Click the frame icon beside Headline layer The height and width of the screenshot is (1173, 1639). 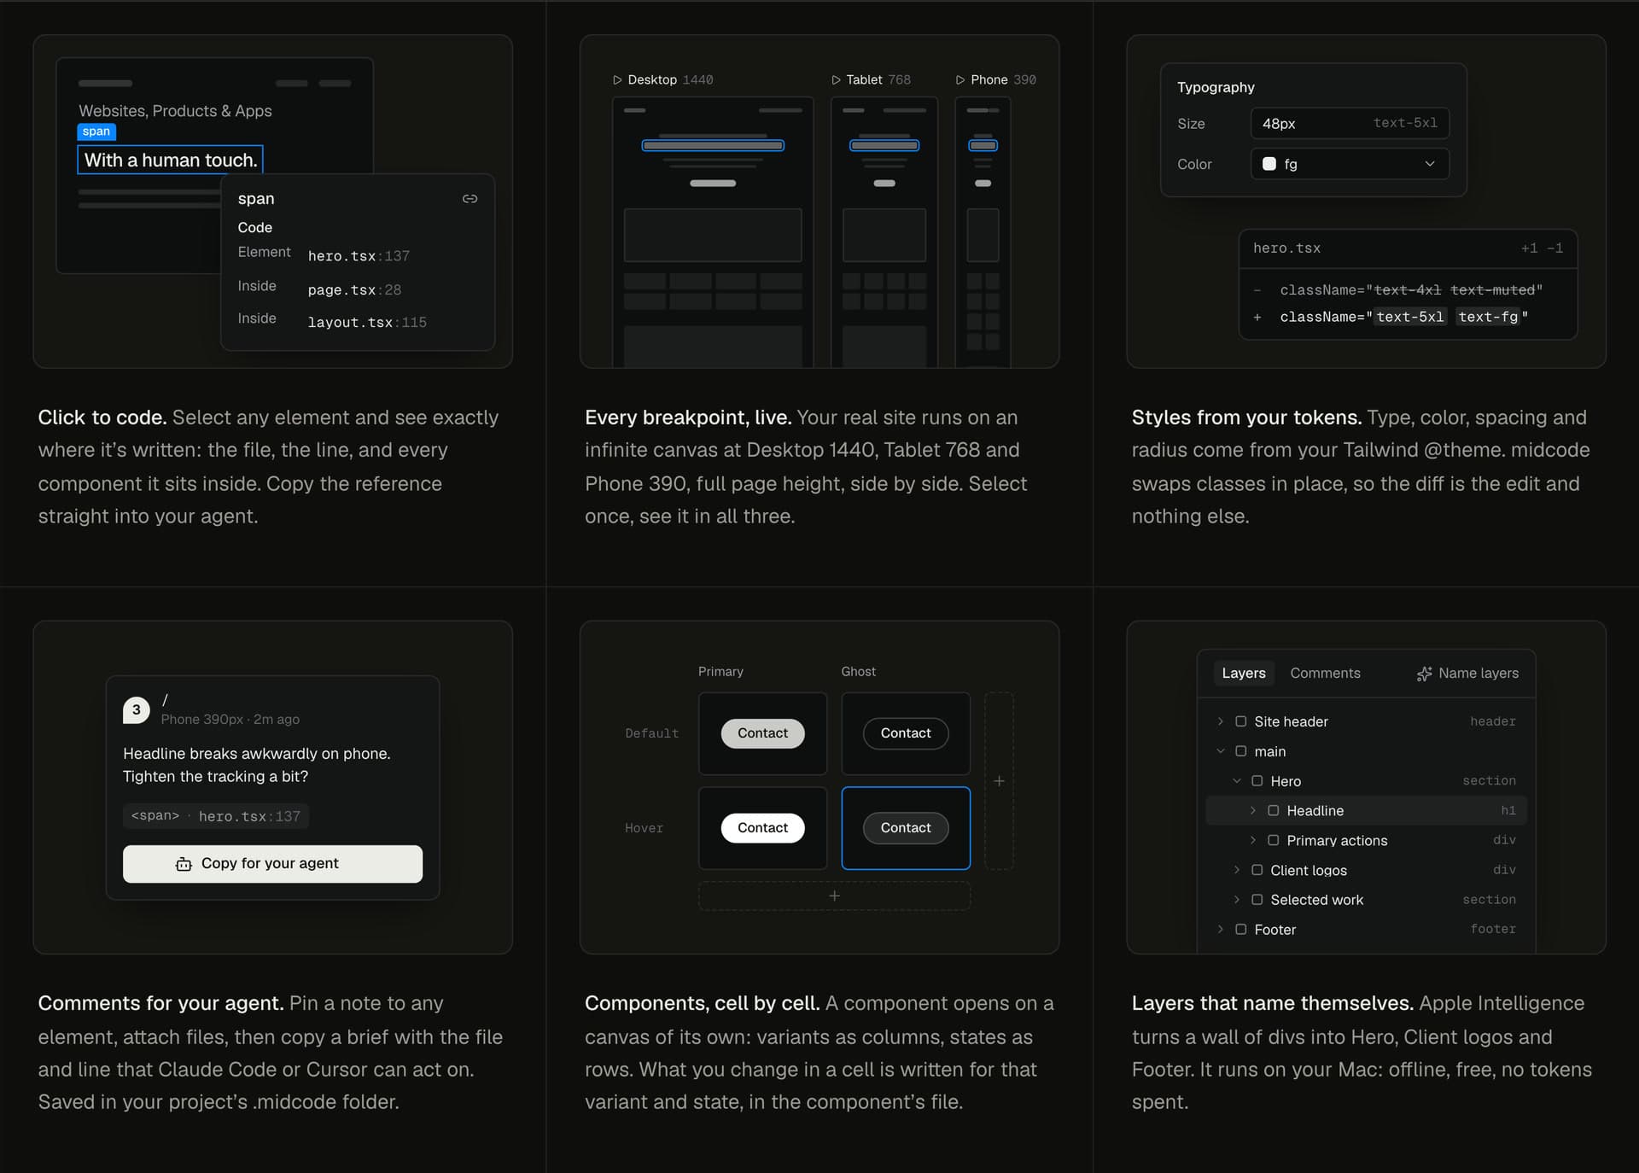(x=1273, y=811)
